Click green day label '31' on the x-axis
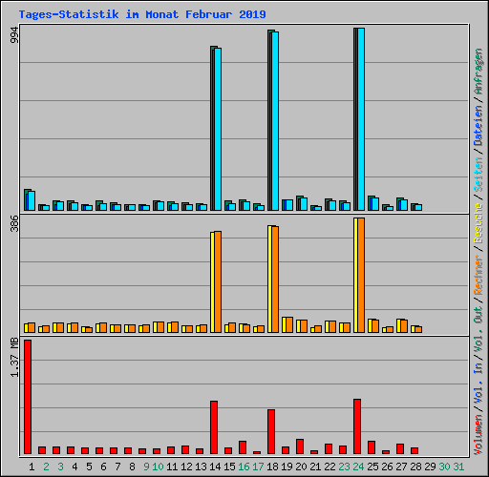This screenshot has height=477, width=489. (x=458, y=467)
